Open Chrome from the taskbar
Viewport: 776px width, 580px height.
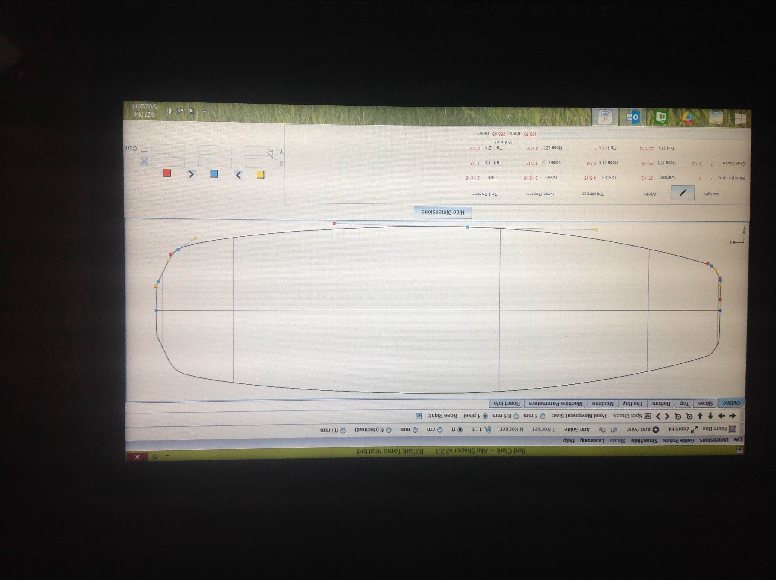pyautogui.click(x=688, y=118)
